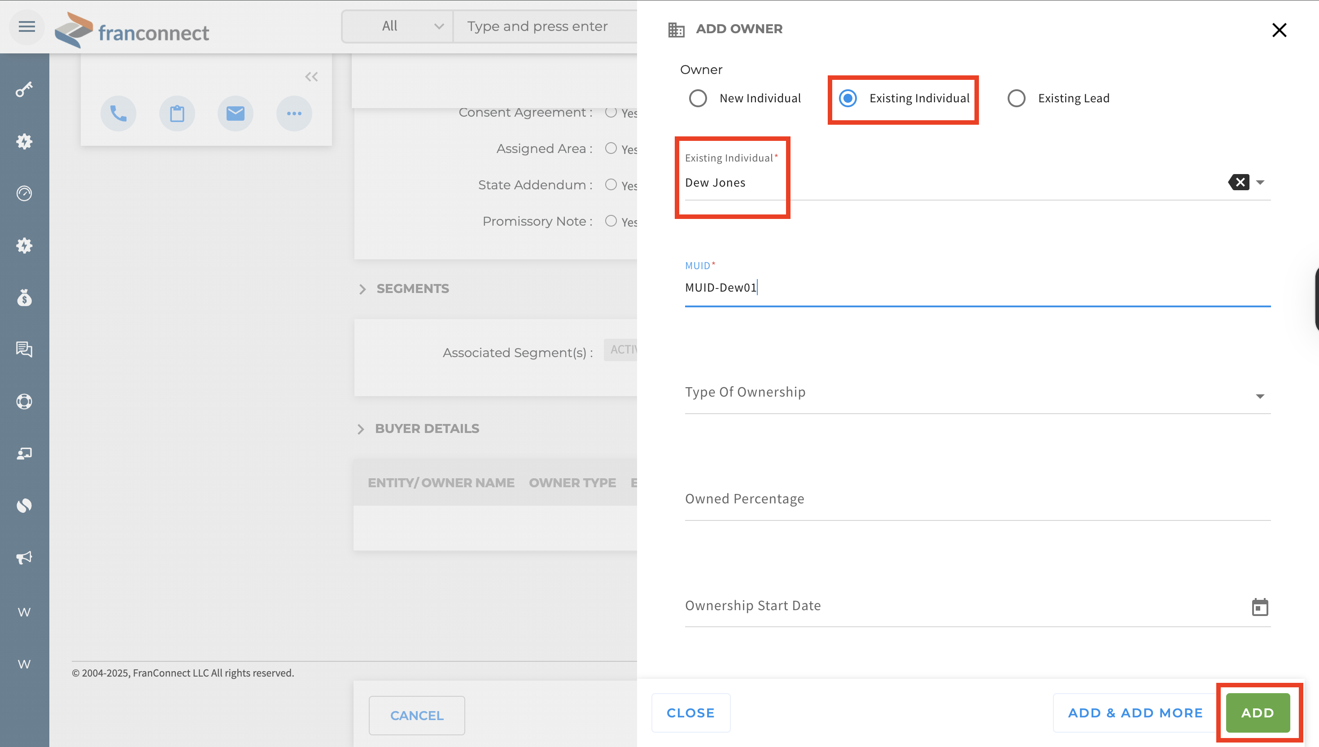Select the New Individual radio button
The image size is (1319, 747).
(x=698, y=98)
